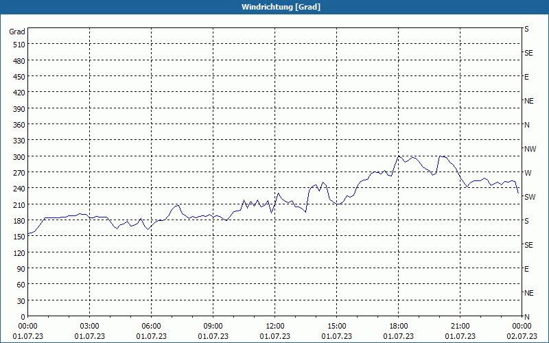The image size is (549, 343).
Task: Click the 09:00 time label
Action: [x=213, y=327]
